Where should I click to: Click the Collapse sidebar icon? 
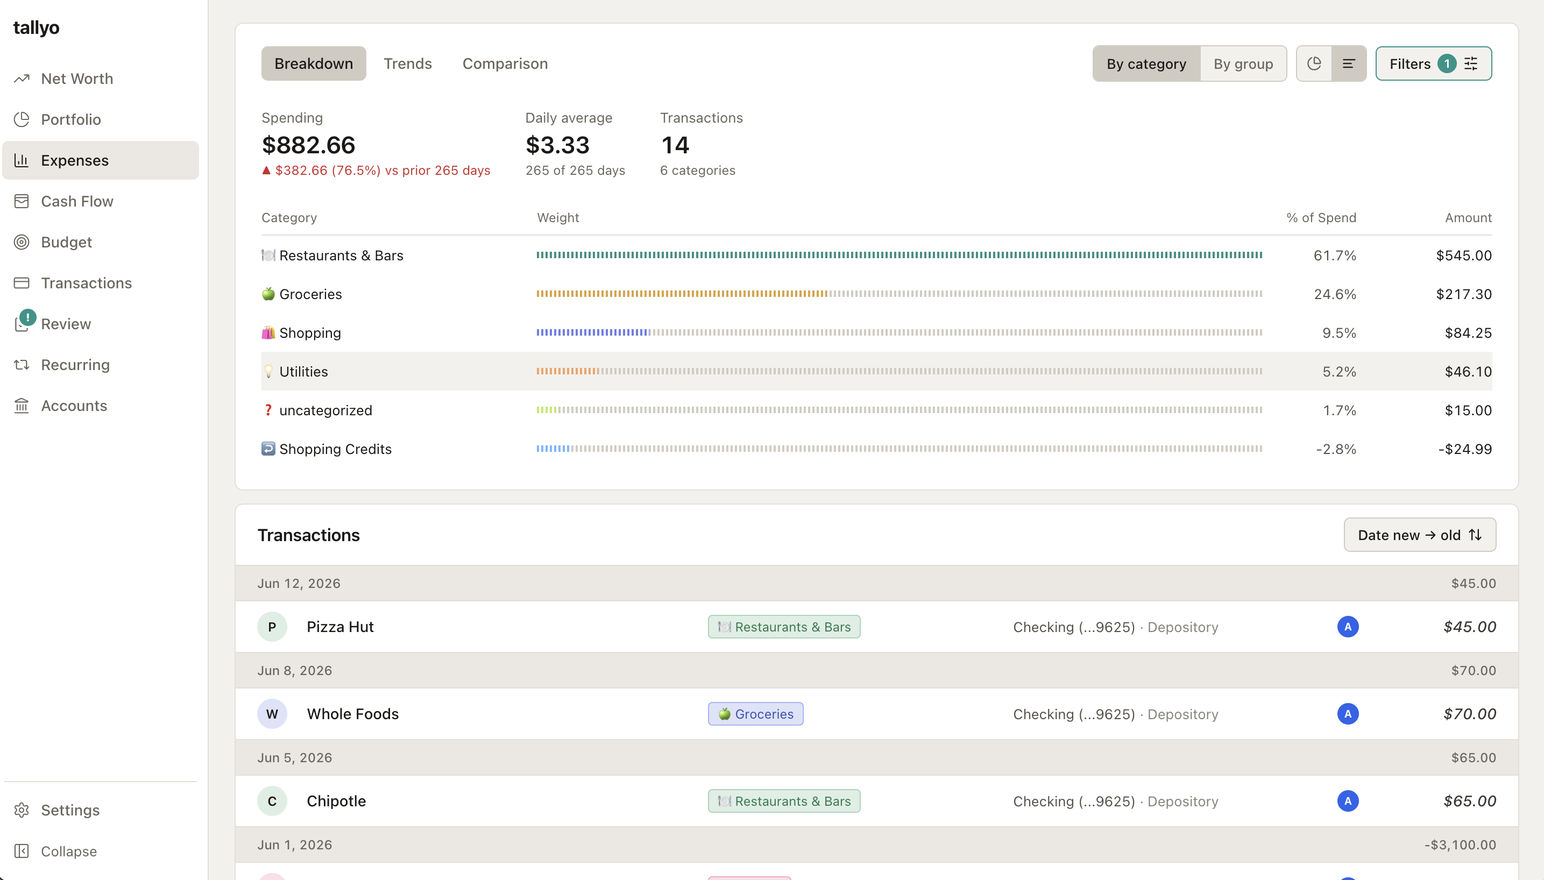tap(22, 851)
